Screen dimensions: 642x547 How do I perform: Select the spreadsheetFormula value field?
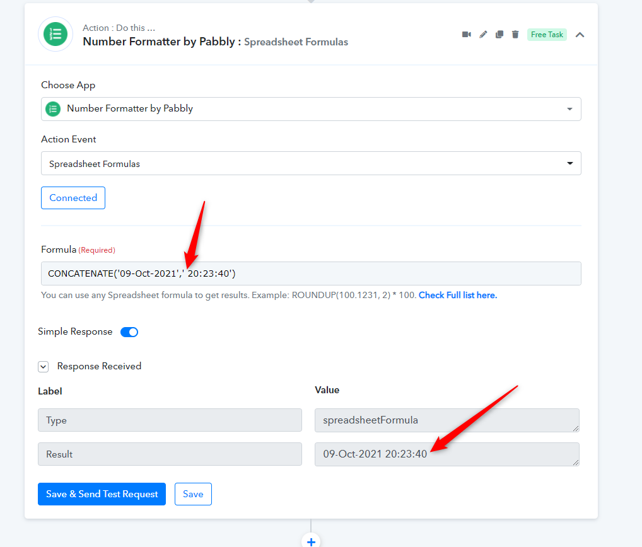point(447,420)
